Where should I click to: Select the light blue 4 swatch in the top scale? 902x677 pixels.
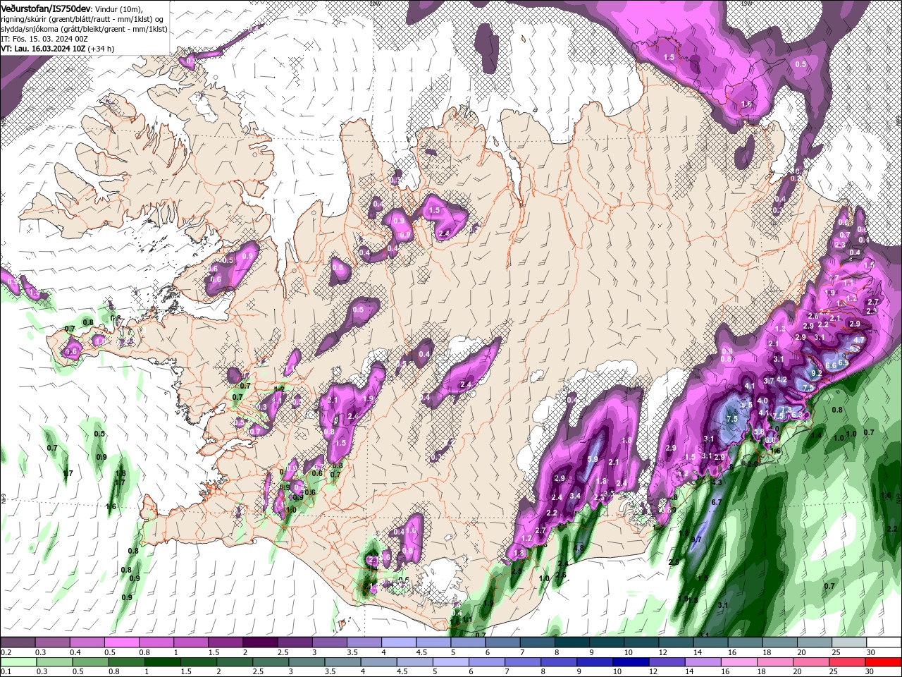click(x=399, y=642)
